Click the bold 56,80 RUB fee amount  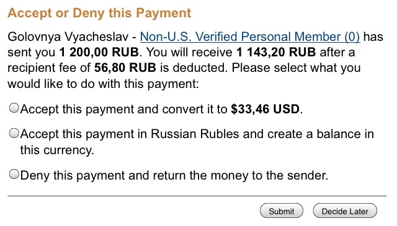coord(125,67)
